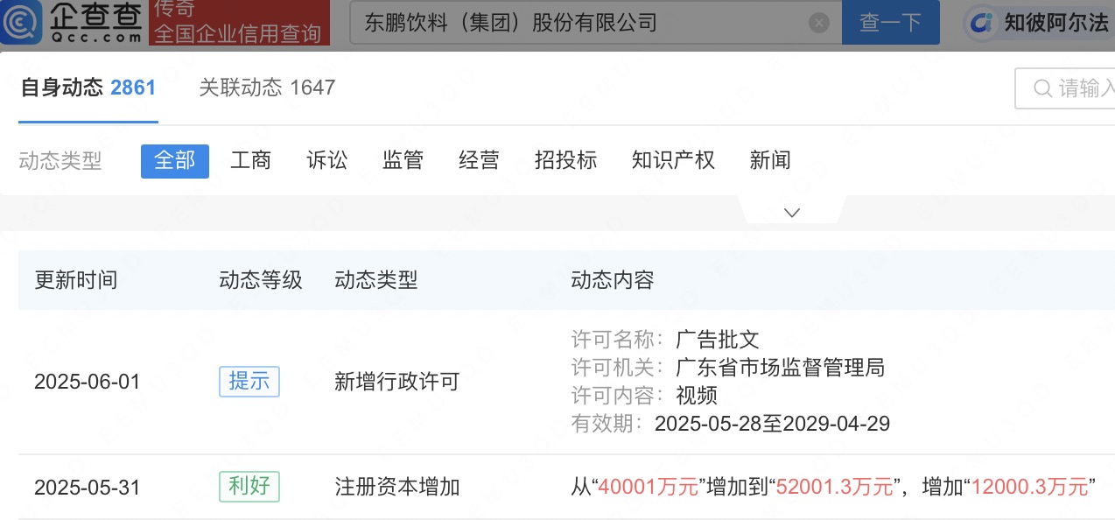Click the 知彼阿尔法 link
The height and width of the screenshot is (520, 1115).
click(x=1055, y=23)
